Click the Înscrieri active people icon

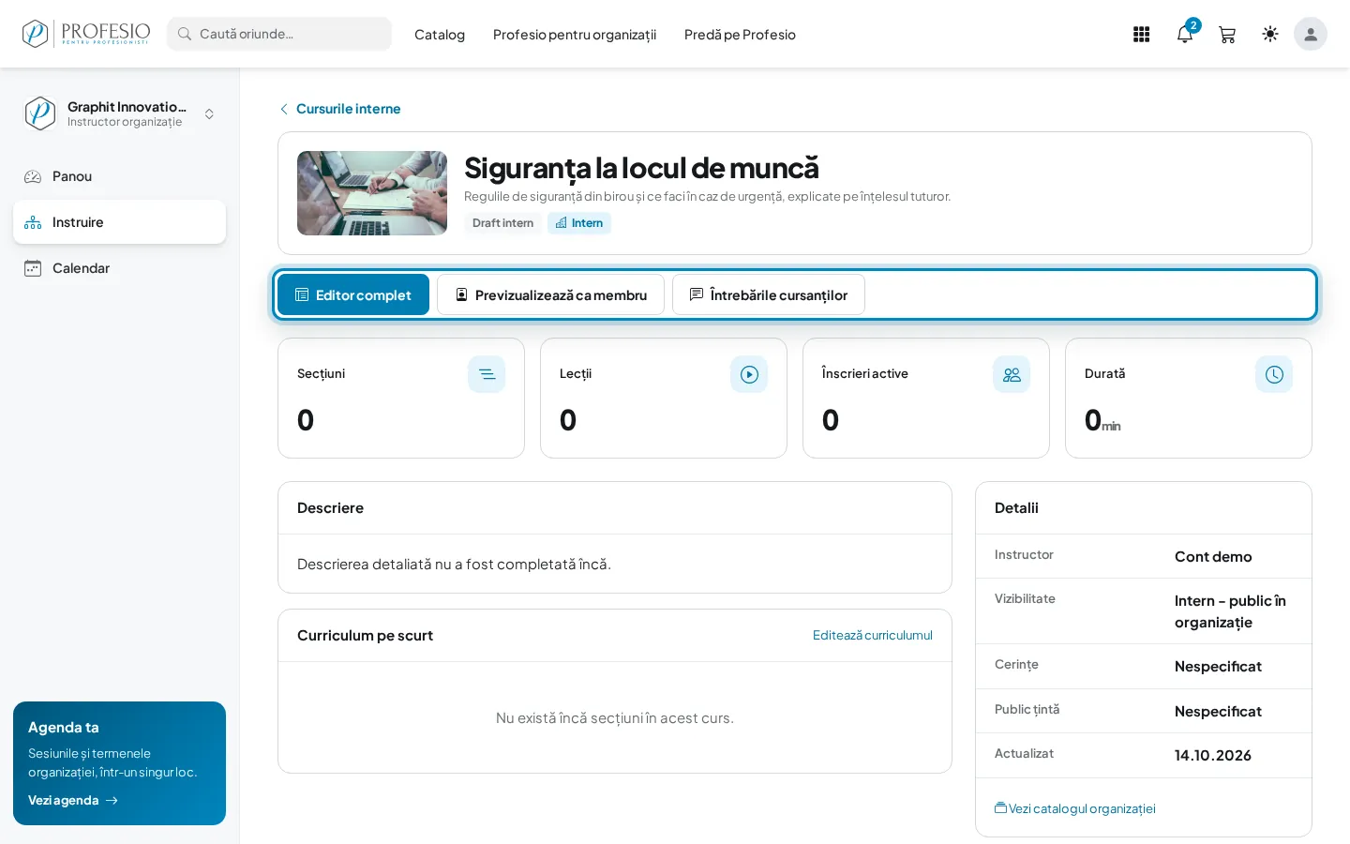[x=1012, y=374]
